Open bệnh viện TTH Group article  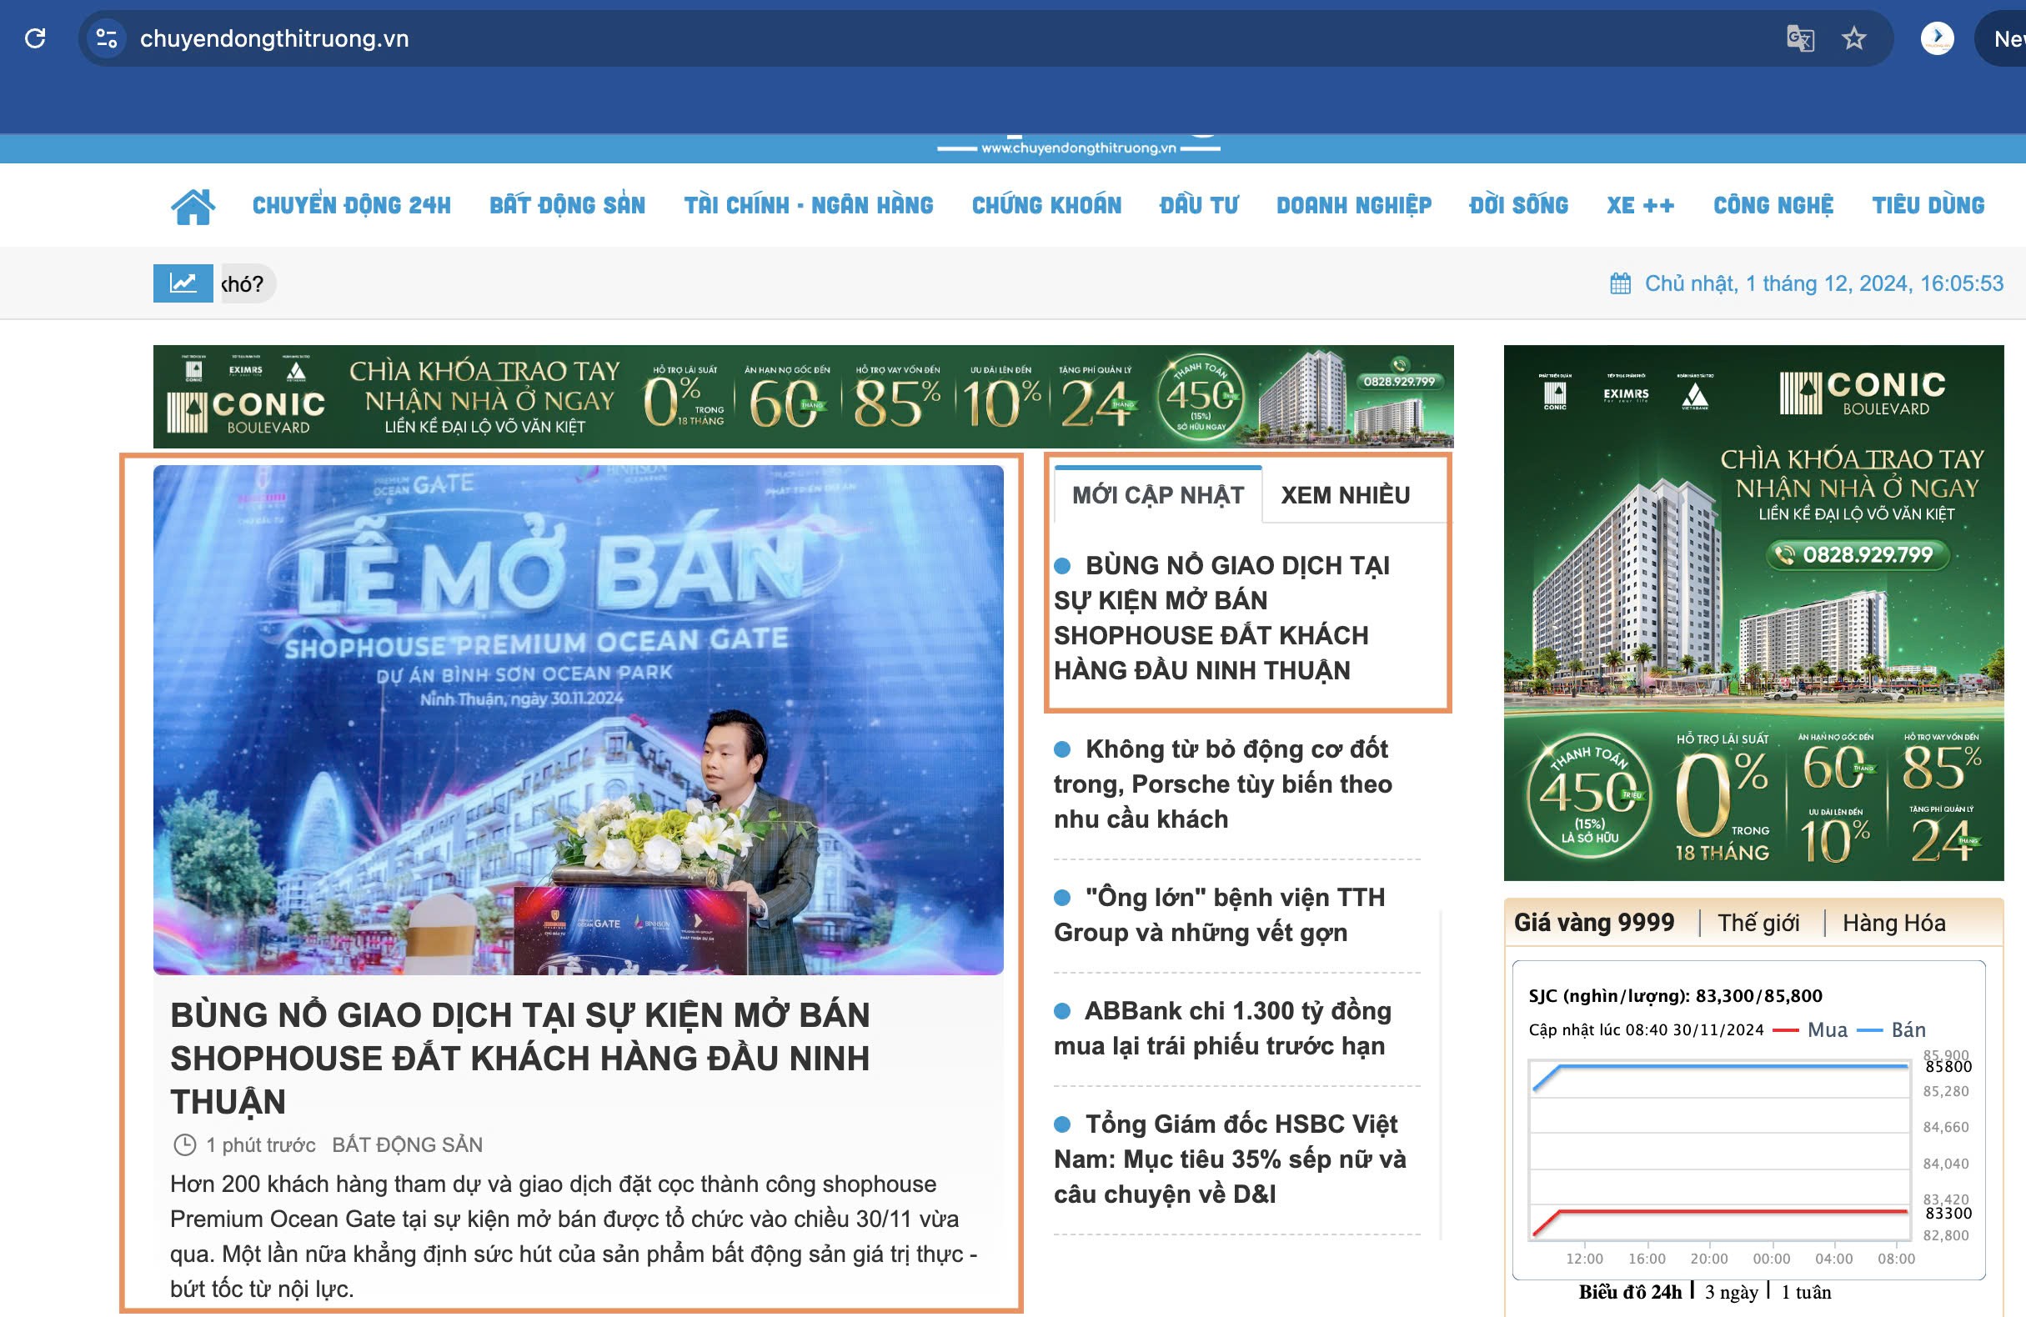coord(1219,915)
